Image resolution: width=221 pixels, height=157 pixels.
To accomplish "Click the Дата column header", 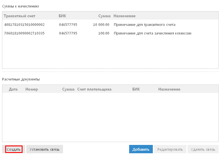I will point(13,89).
